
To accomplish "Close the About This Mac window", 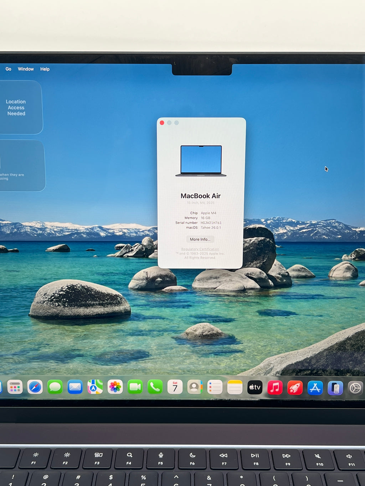I will (x=162, y=123).
